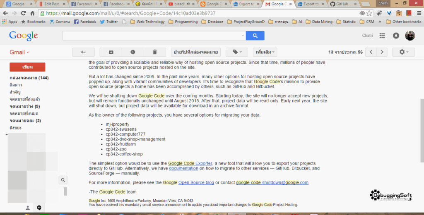
Task: Open the Google apps grid
Action: (382, 36)
